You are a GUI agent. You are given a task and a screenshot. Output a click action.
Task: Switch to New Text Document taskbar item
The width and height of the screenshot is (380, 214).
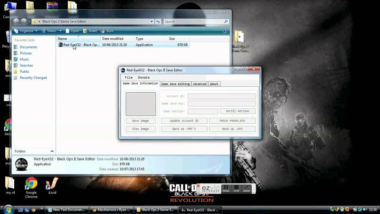(x=68, y=210)
